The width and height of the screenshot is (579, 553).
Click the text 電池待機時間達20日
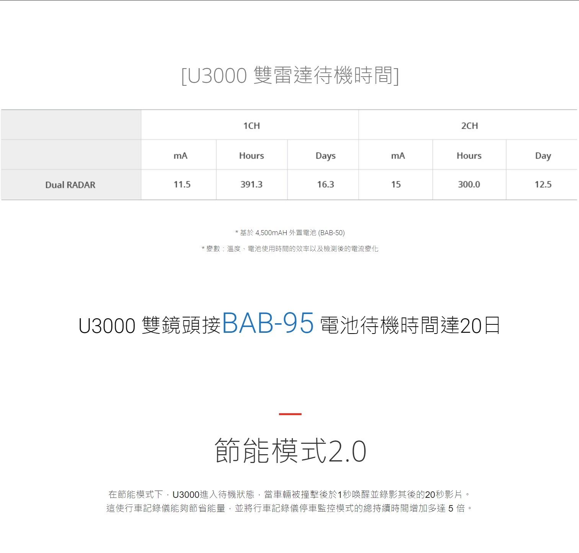pyautogui.click(x=410, y=325)
